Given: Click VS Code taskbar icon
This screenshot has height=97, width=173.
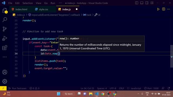Looking at the screenshot, I should click(97, 94).
